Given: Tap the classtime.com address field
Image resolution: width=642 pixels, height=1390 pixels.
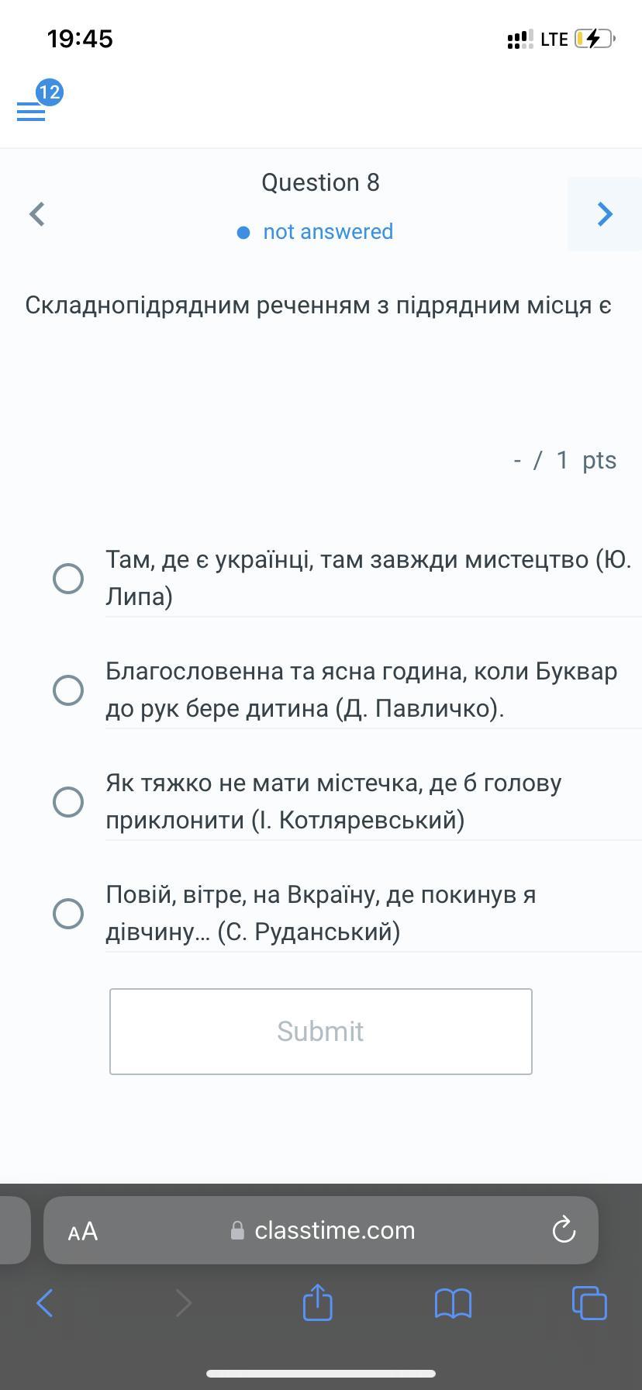Looking at the screenshot, I should (x=333, y=1230).
